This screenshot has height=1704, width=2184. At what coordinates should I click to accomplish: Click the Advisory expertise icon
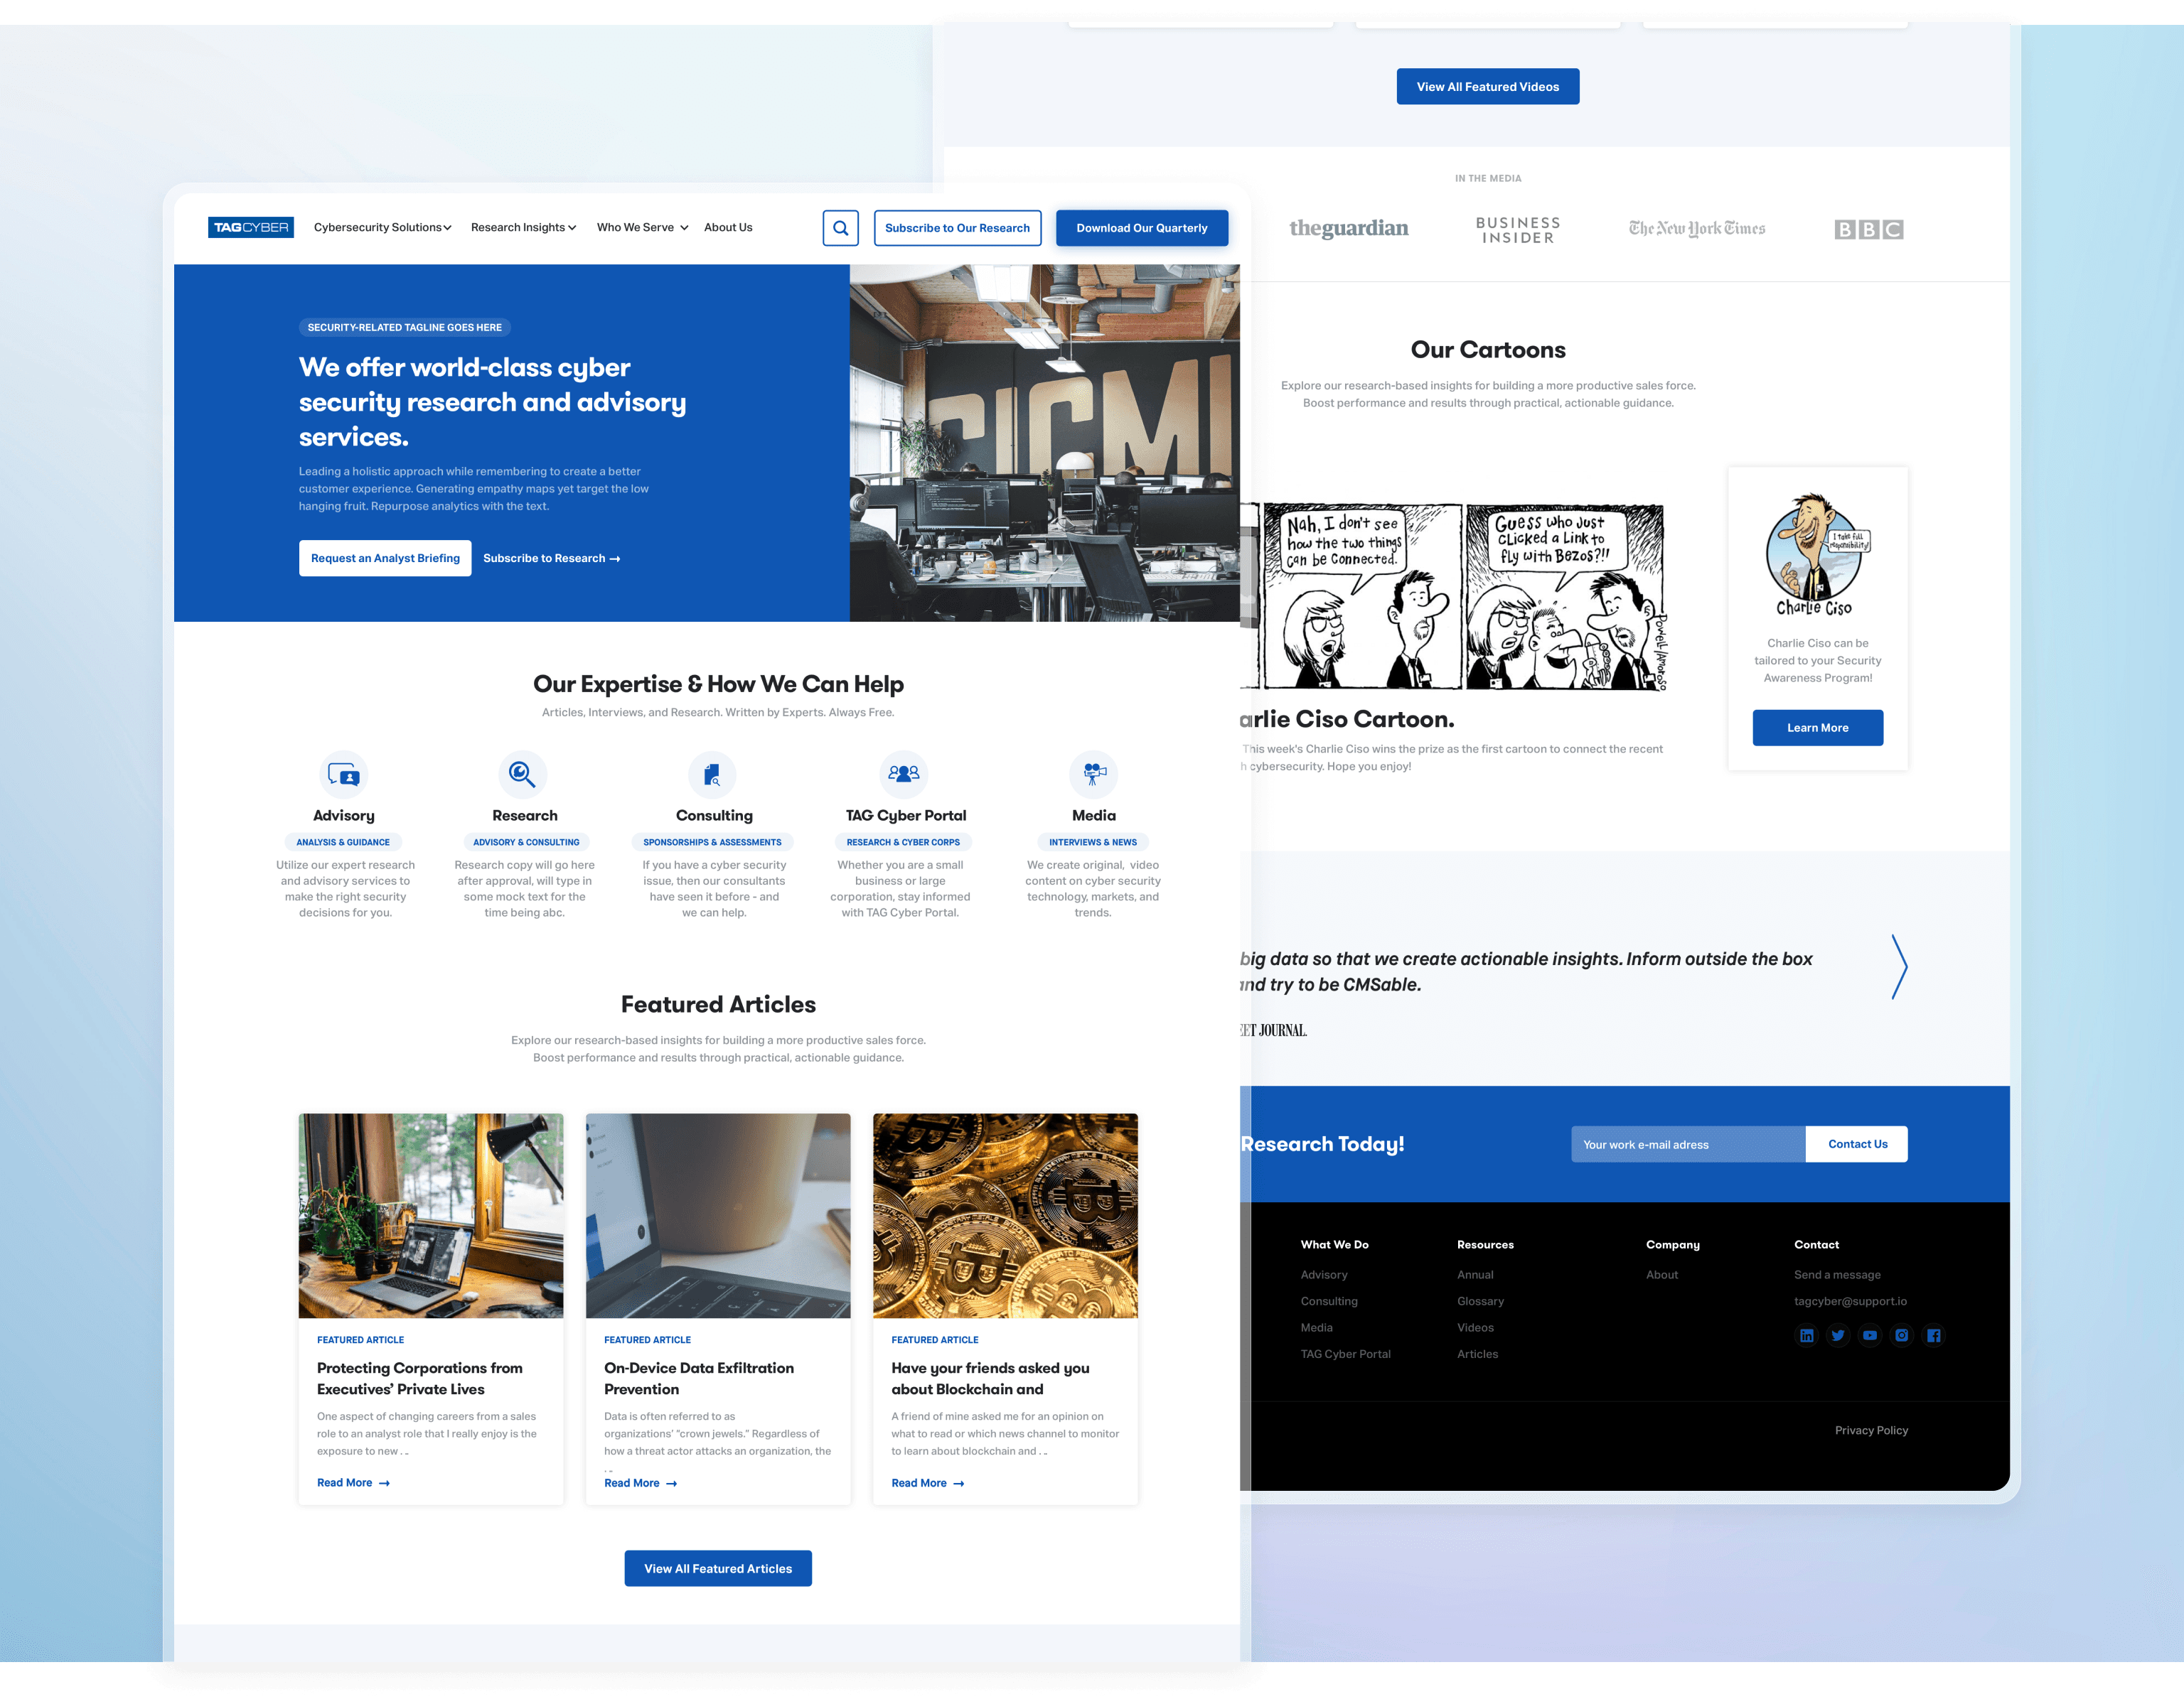(344, 775)
